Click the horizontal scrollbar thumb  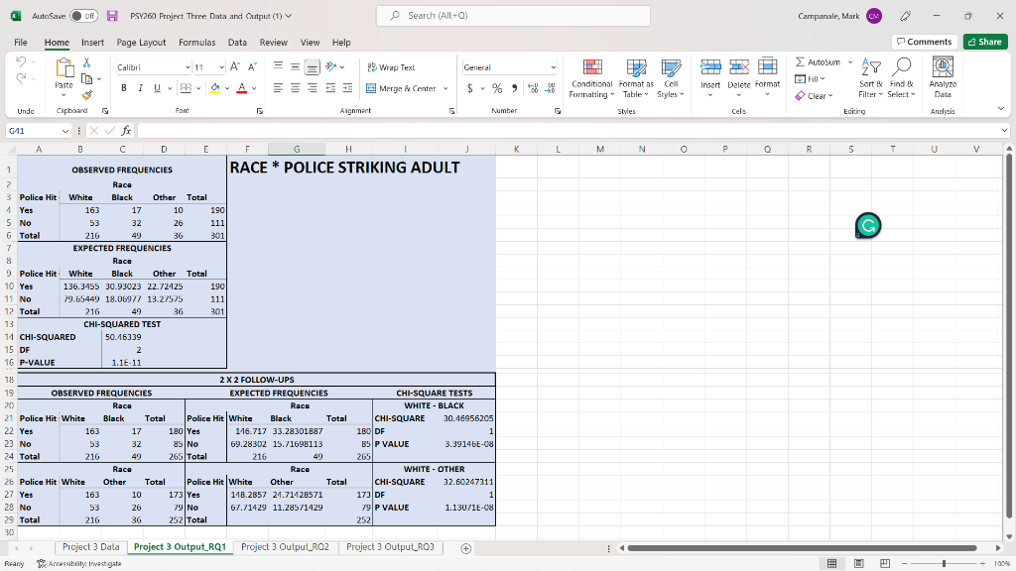(802, 548)
